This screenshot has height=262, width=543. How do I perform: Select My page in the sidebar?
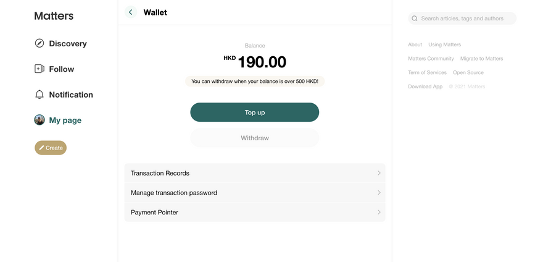[65, 120]
